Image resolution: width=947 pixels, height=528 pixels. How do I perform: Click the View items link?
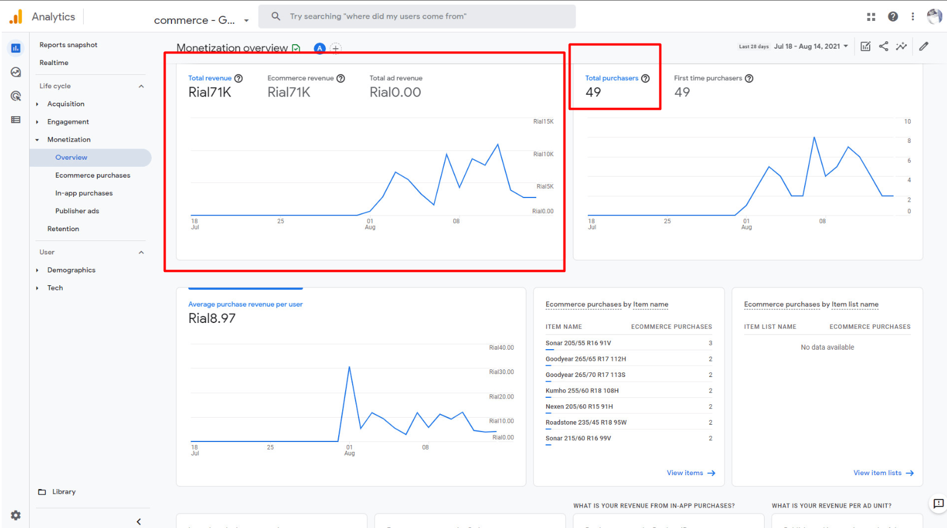click(x=691, y=473)
